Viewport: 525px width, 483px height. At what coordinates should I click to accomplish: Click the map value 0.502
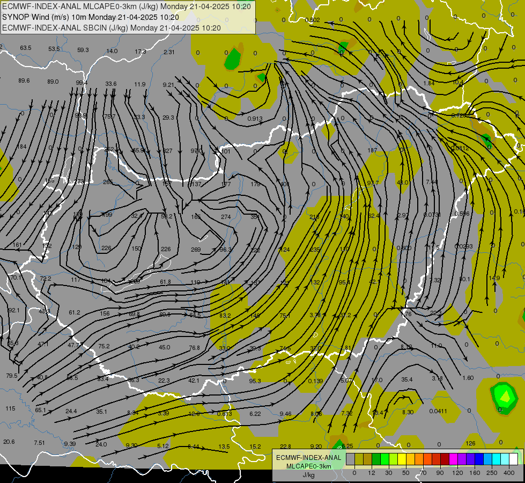click(x=313, y=20)
